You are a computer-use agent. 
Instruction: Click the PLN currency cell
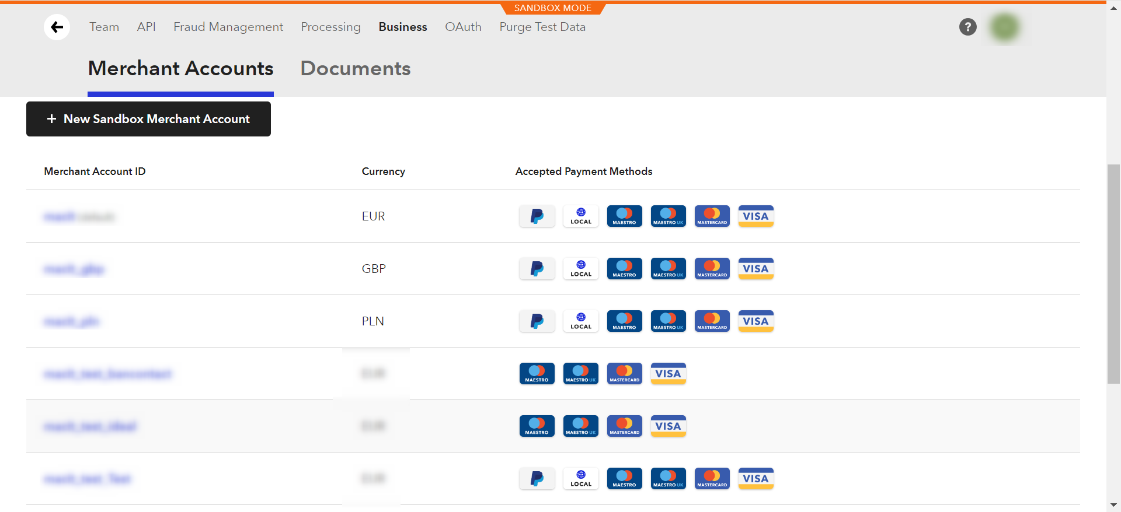[372, 321]
